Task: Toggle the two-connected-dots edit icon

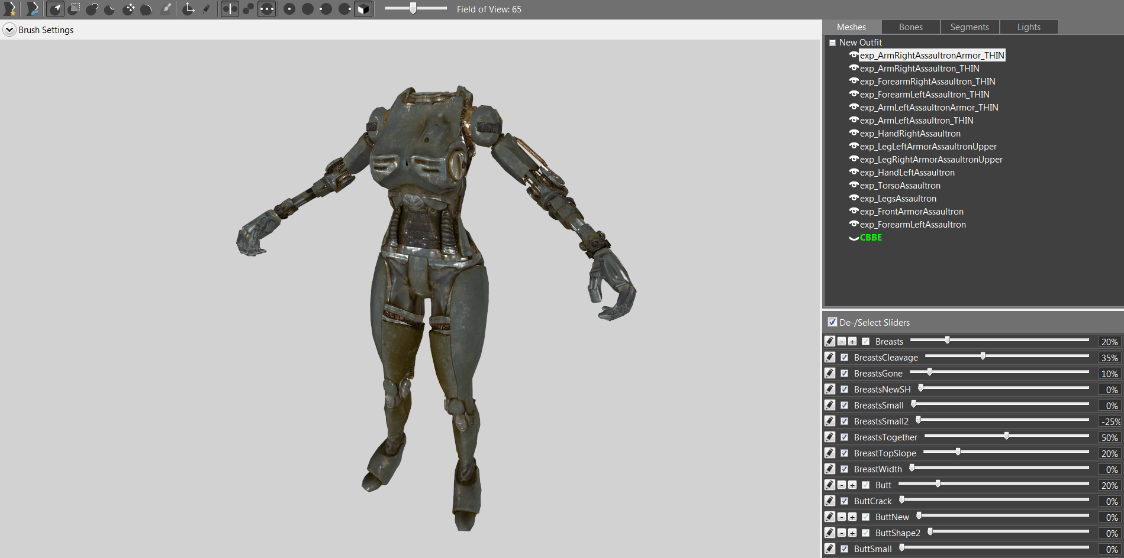Action: (248, 9)
